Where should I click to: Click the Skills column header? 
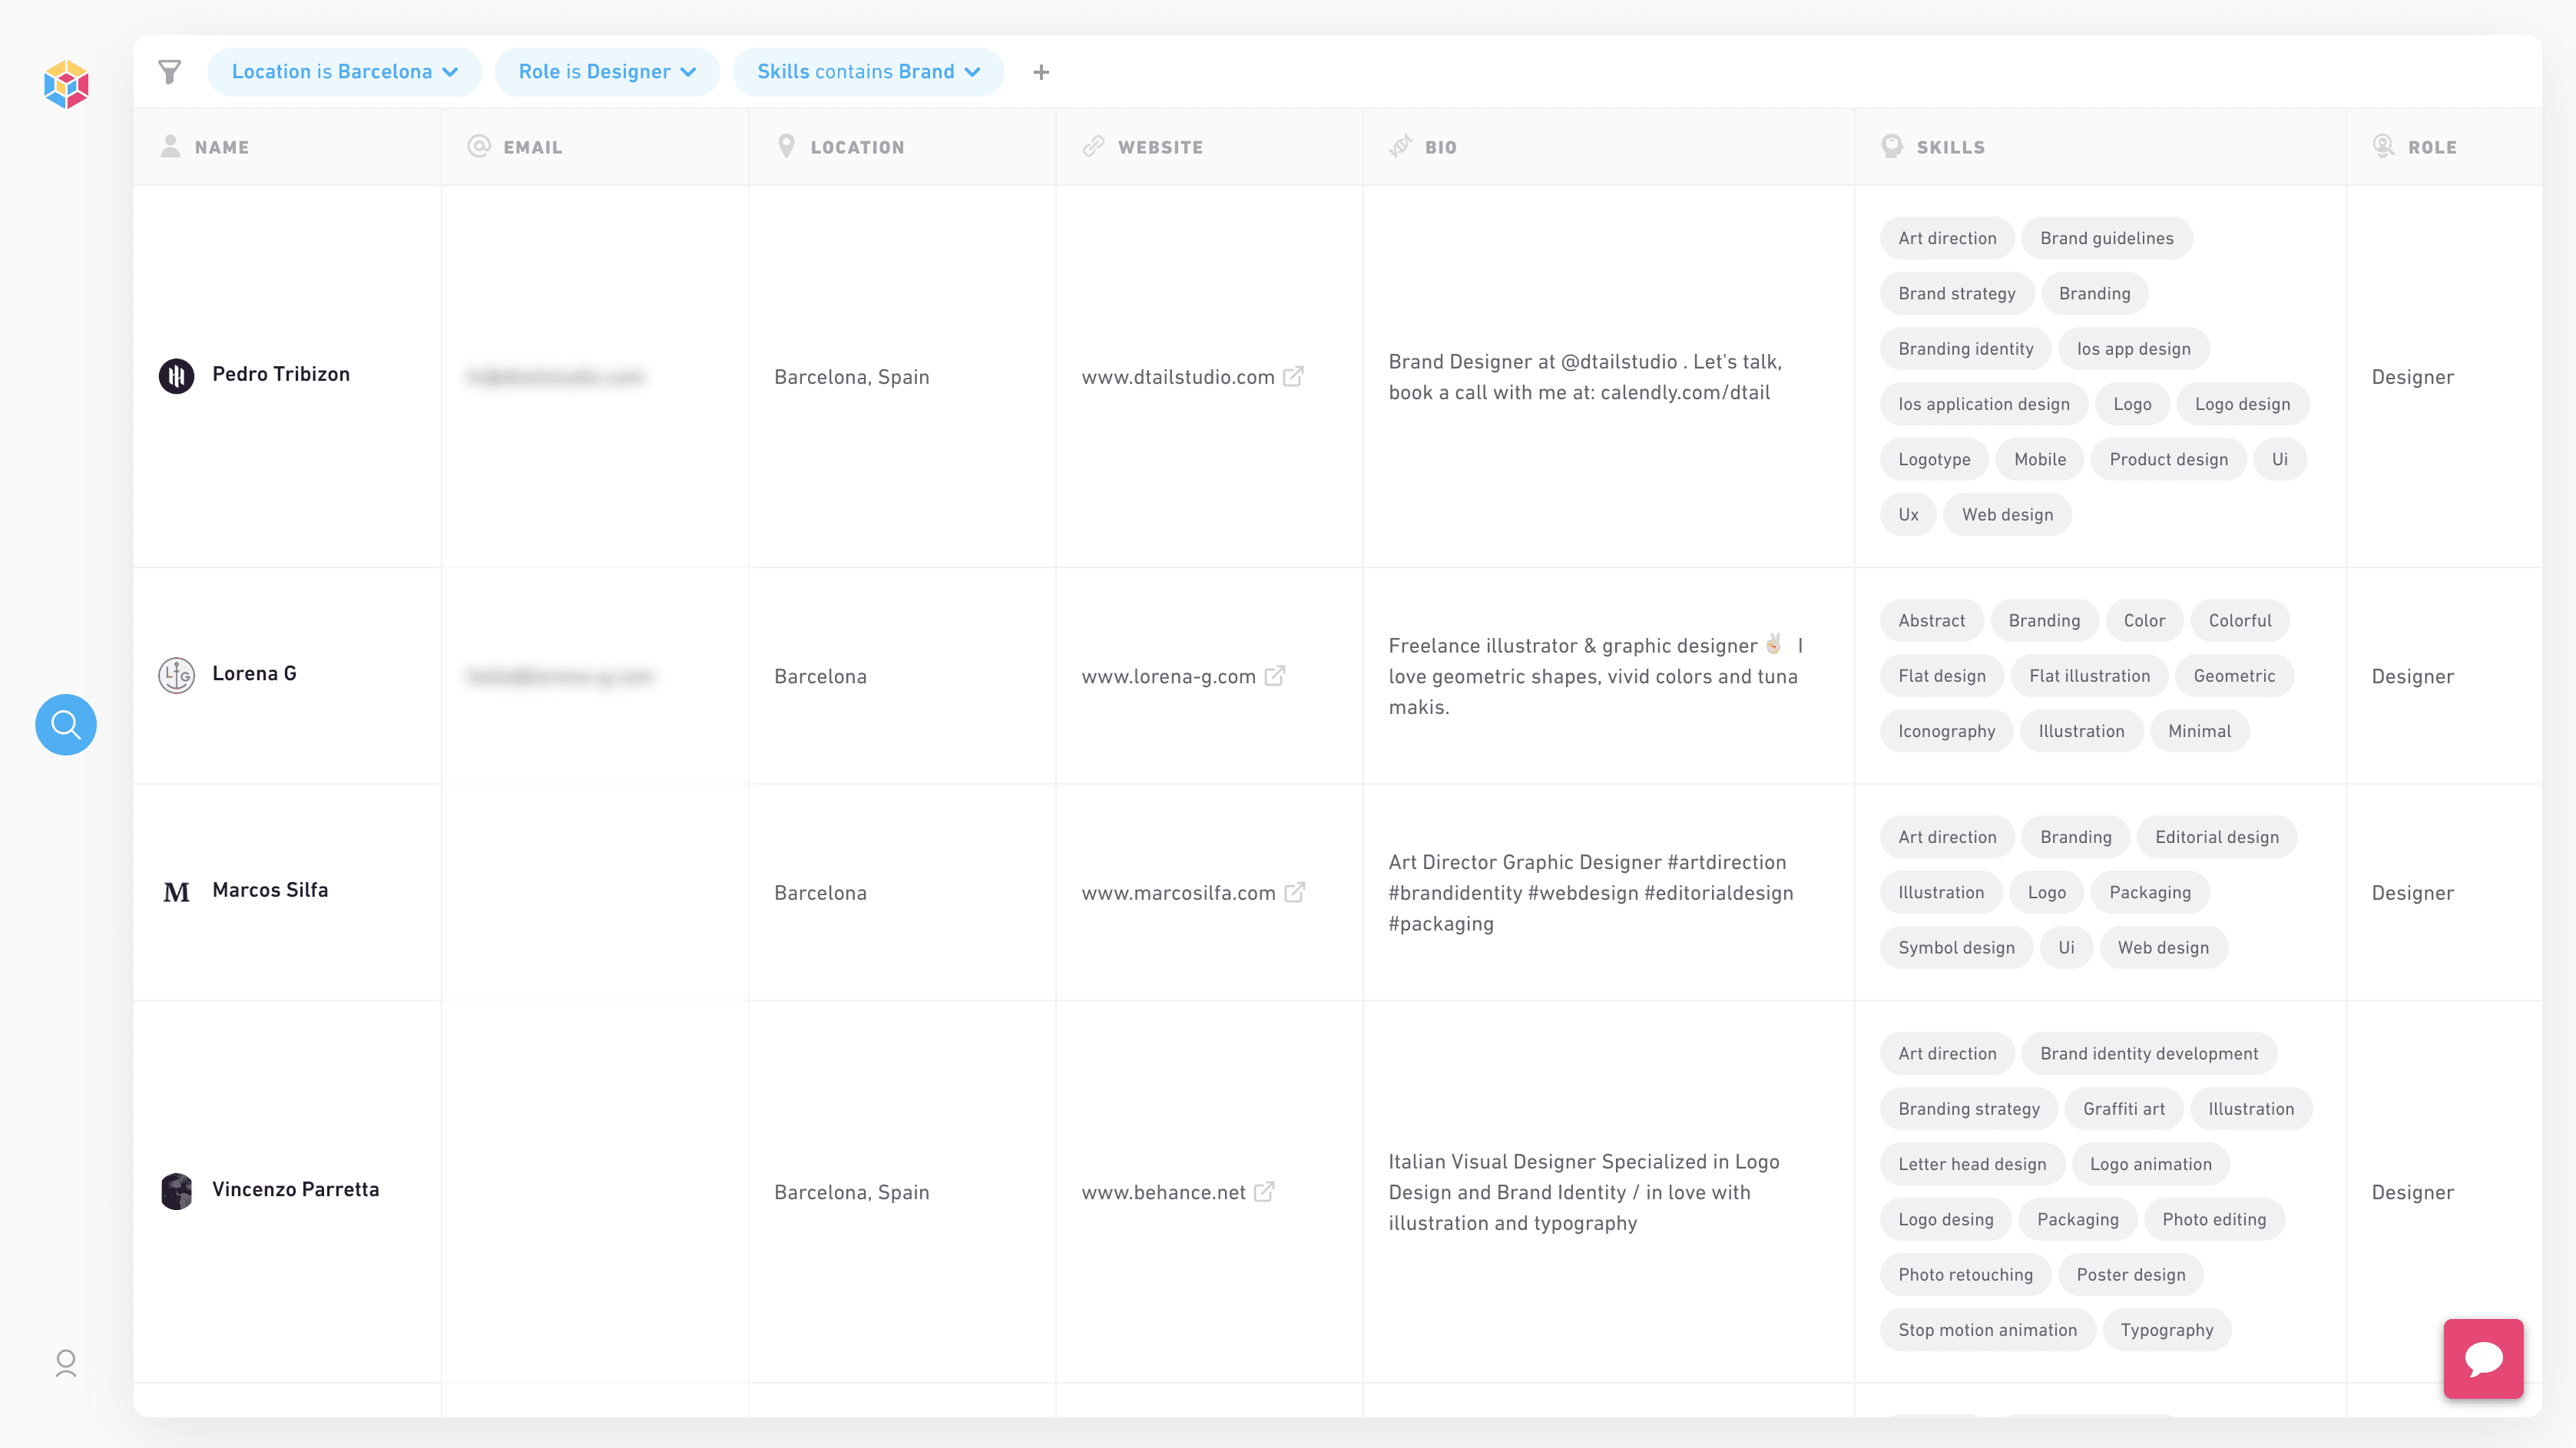1950,147
